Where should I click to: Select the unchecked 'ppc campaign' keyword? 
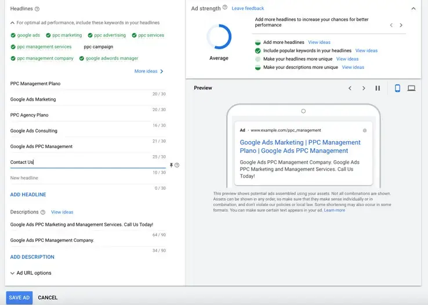(98, 47)
